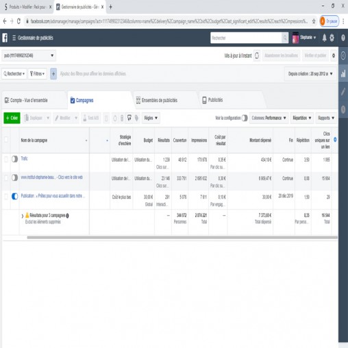Click the Facebook logo icon
This screenshot has width=348, height=348.
pyautogui.click(x=5, y=38)
